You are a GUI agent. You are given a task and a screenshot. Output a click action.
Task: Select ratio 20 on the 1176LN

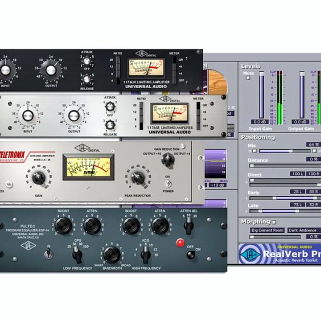118,60
